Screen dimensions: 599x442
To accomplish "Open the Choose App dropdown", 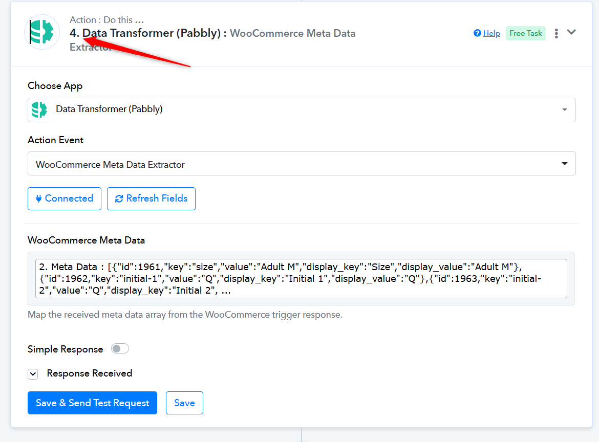I will tap(302, 110).
